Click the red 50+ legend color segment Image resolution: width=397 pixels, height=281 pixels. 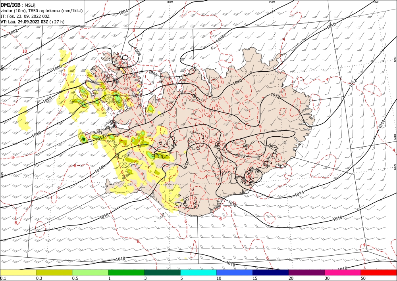point(379,272)
